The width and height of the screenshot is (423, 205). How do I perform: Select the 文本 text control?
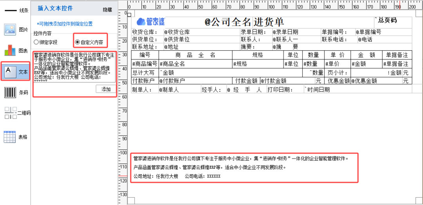click(x=15, y=71)
